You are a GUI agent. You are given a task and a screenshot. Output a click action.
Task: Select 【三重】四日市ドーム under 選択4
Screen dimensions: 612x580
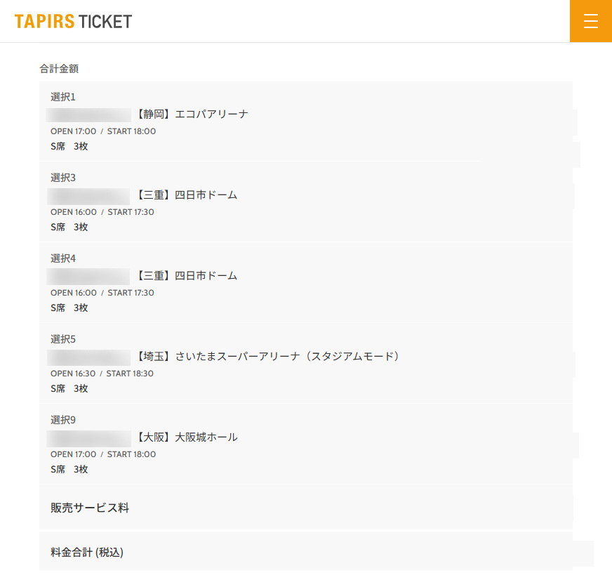click(x=187, y=276)
